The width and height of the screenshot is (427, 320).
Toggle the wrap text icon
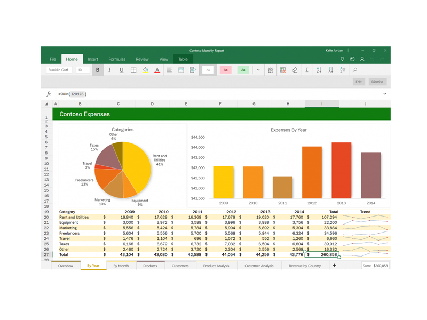(x=193, y=70)
